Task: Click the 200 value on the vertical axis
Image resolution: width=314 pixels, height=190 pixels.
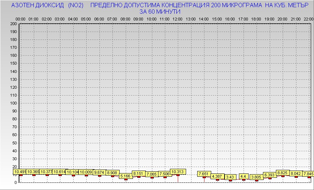Action: (x=14, y=24)
